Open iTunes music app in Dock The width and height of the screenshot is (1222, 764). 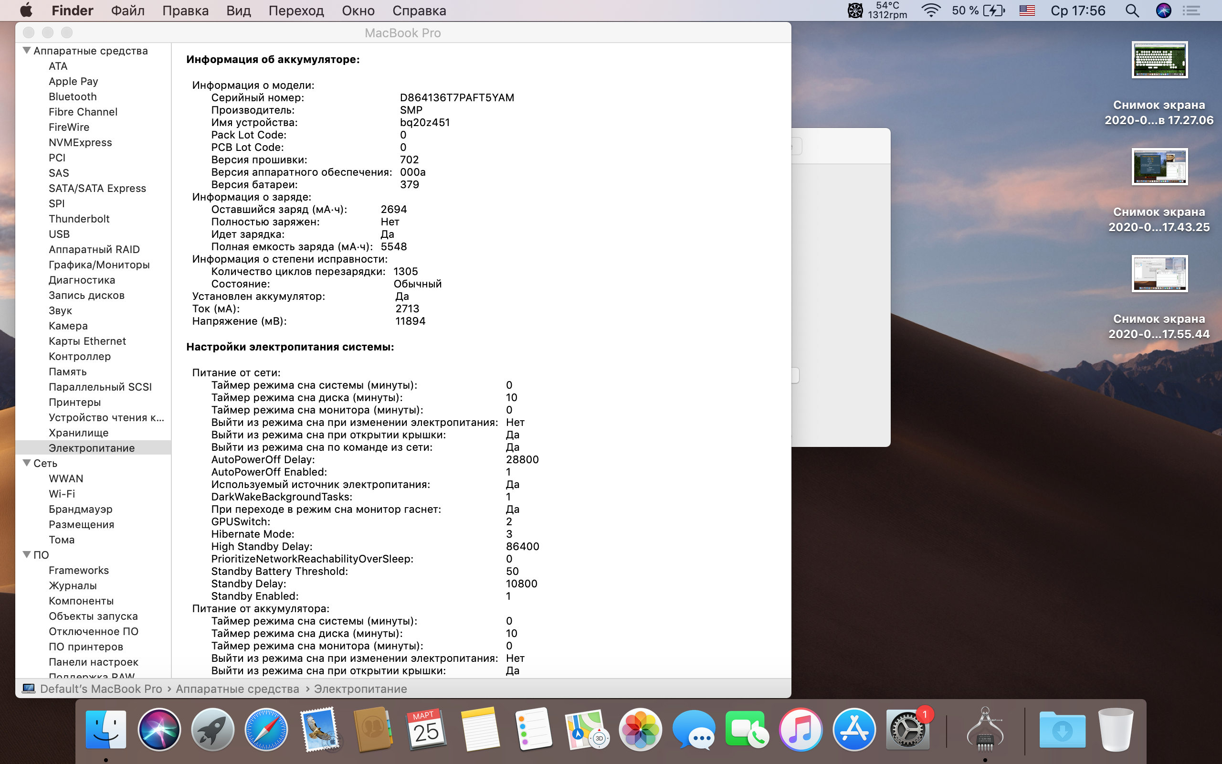[x=801, y=730]
